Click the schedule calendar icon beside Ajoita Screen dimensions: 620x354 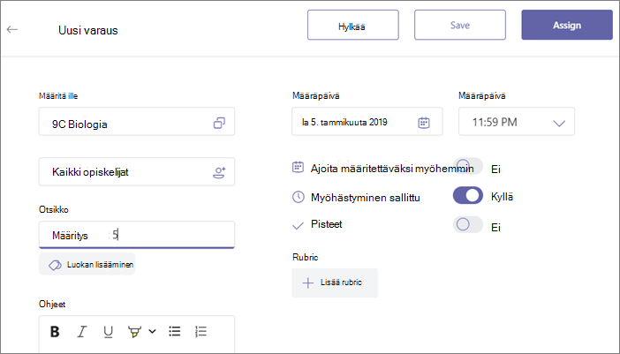click(298, 167)
